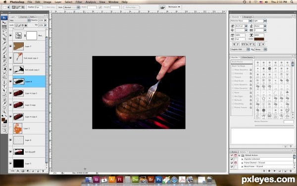The width and height of the screenshot is (297, 186).
Task: Enable Scattering checkbox in Brushes panel
Action: click(233, 73)
